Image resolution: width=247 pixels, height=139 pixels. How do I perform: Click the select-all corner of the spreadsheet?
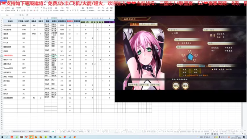coord(2,18)
